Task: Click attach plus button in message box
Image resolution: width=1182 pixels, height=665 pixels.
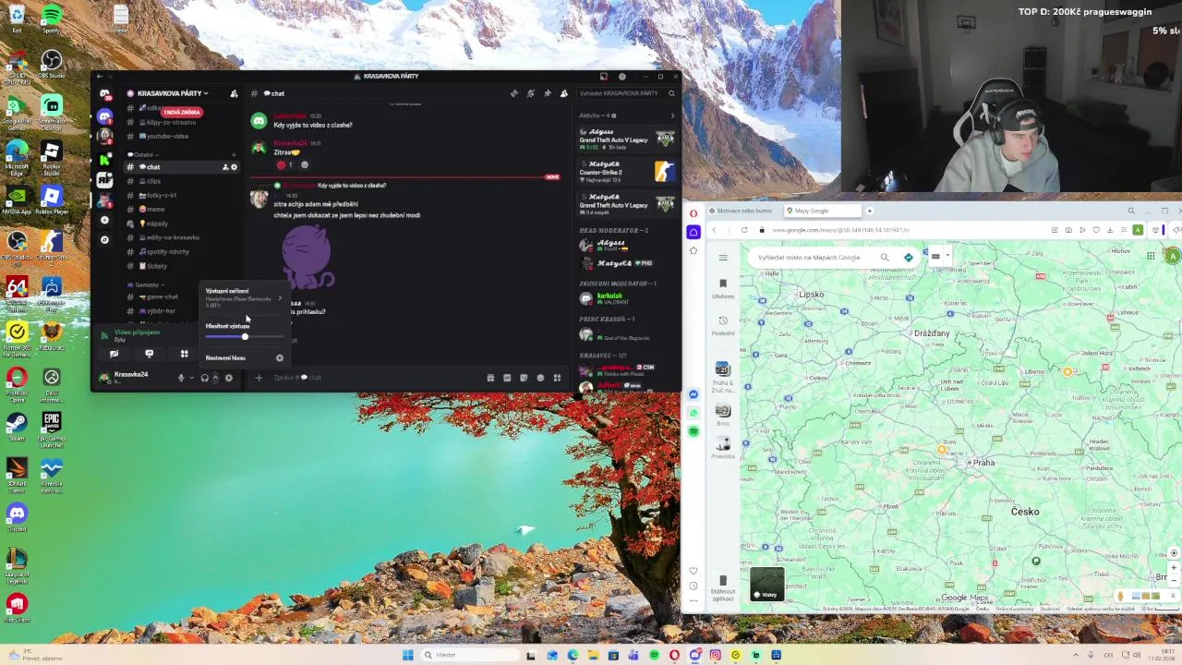Action: [259, 377]
